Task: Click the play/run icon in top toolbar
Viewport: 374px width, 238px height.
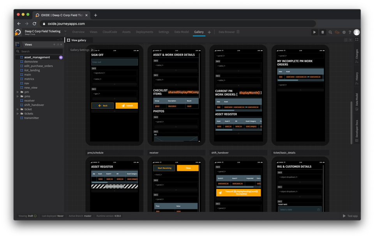Action: click(x=314, y=32)
